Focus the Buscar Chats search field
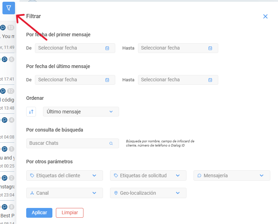278x224 pixels. [73, 143]
